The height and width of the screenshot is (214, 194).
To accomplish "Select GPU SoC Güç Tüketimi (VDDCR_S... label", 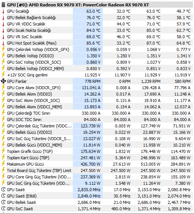I will tap(39, 139).
